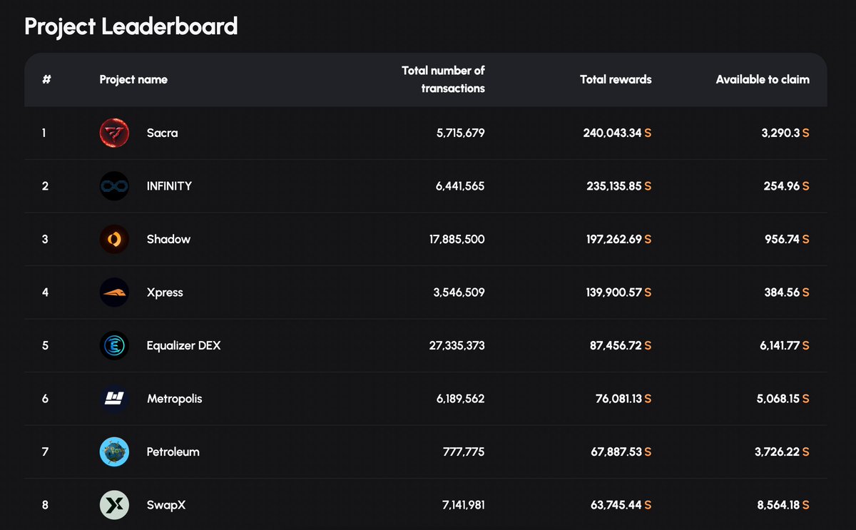Open the SwapX project name link
Image resolution: width=856 pixels, height=530 pixels.
point(166,504)
